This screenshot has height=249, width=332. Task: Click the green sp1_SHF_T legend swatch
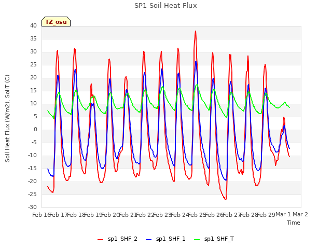[x=197, y=240]
